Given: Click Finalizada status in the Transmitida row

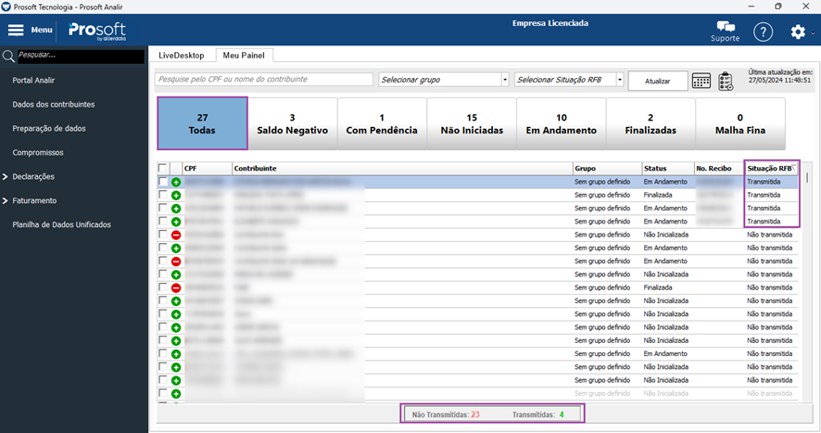Looking at the screenshot, I should pos(658,195).
